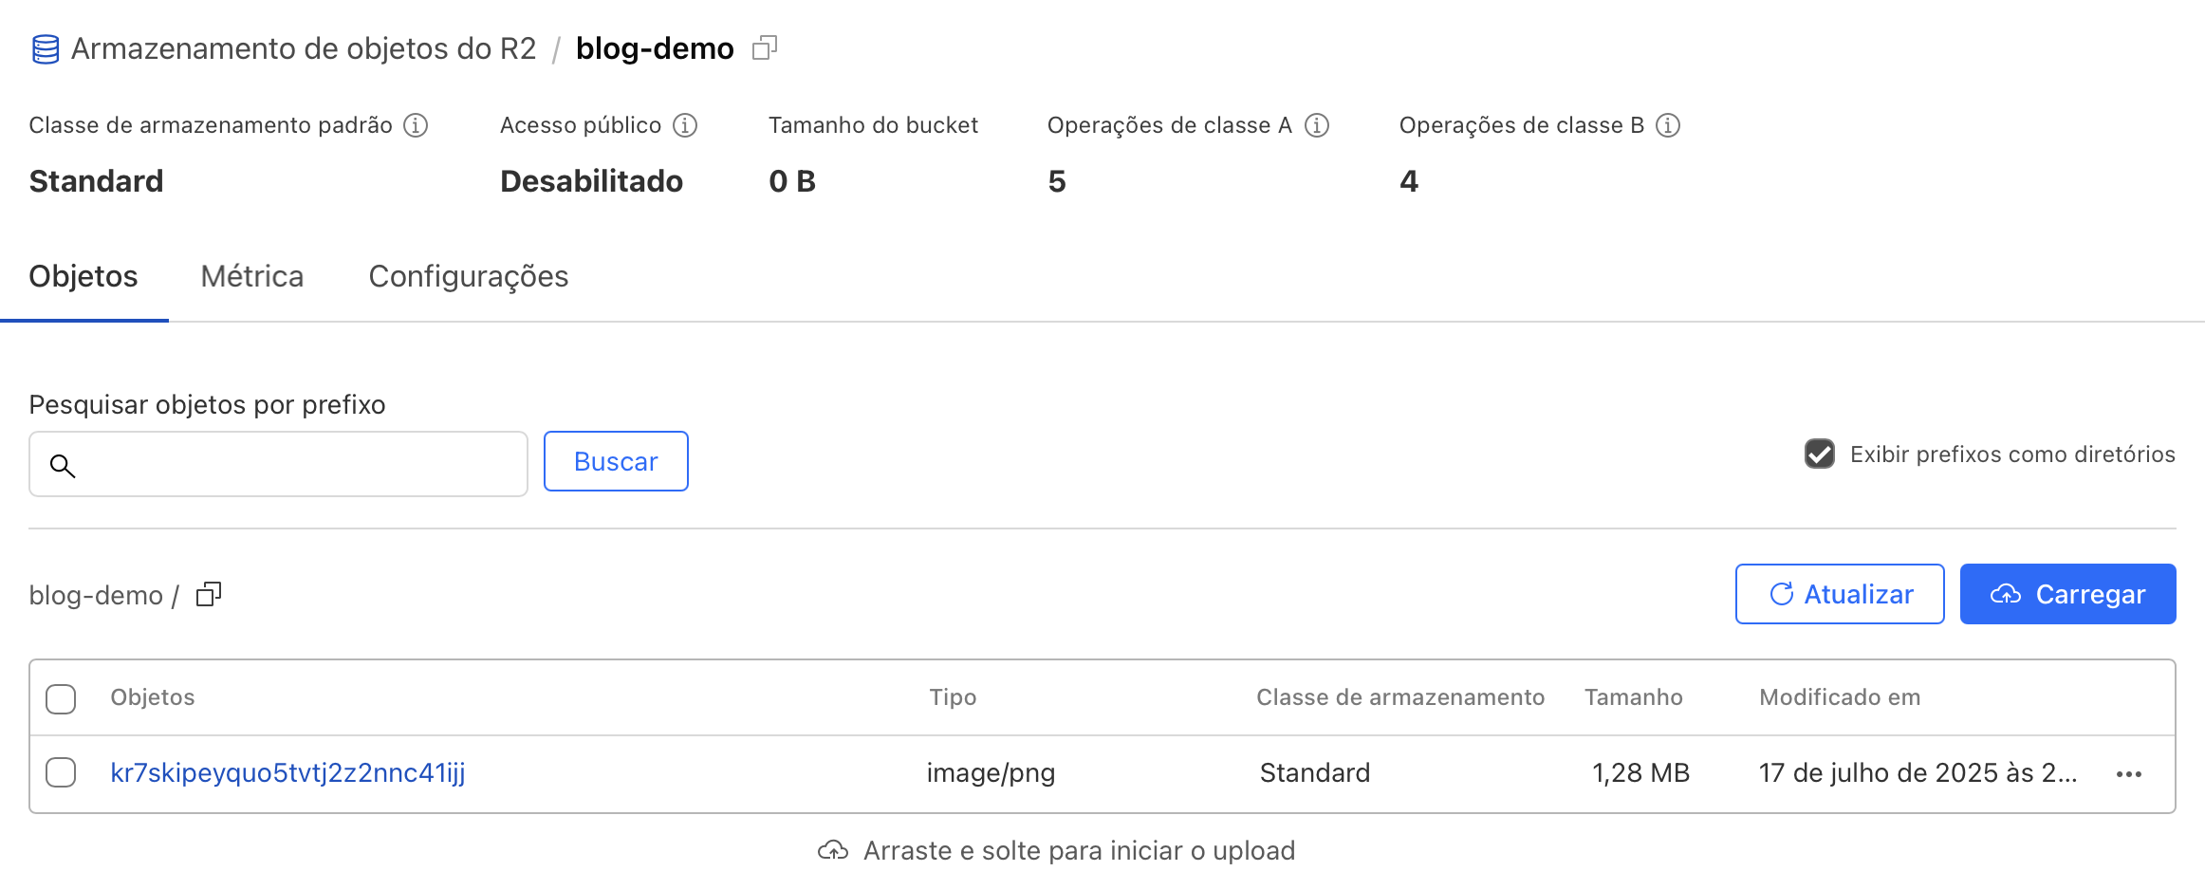Show info for Operações de classe B
The width and height of the screenshot is (2205, 890).
[x=1668, y=125]
